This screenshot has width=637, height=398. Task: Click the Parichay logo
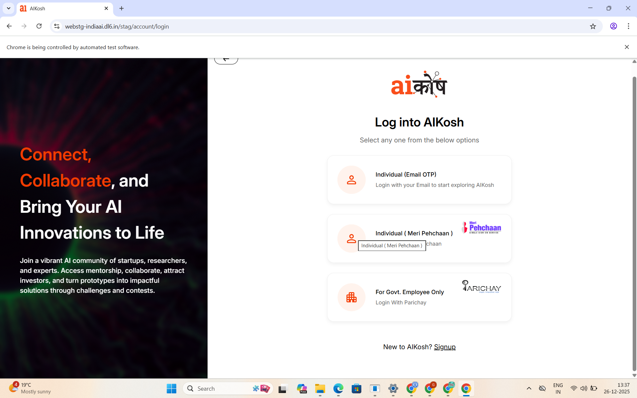(481, 286)
